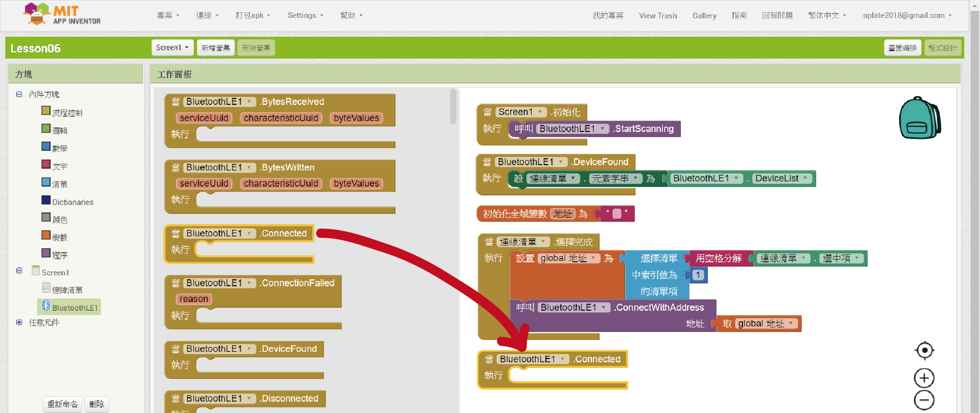This screenshot has width=980, height=413.
Task: Collapse the 內件方塊 tree section
Action: click(19, 94)
